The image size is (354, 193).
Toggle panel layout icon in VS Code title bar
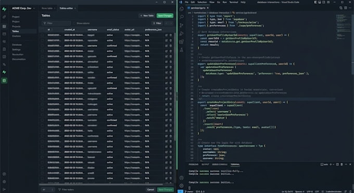(320, 2)
